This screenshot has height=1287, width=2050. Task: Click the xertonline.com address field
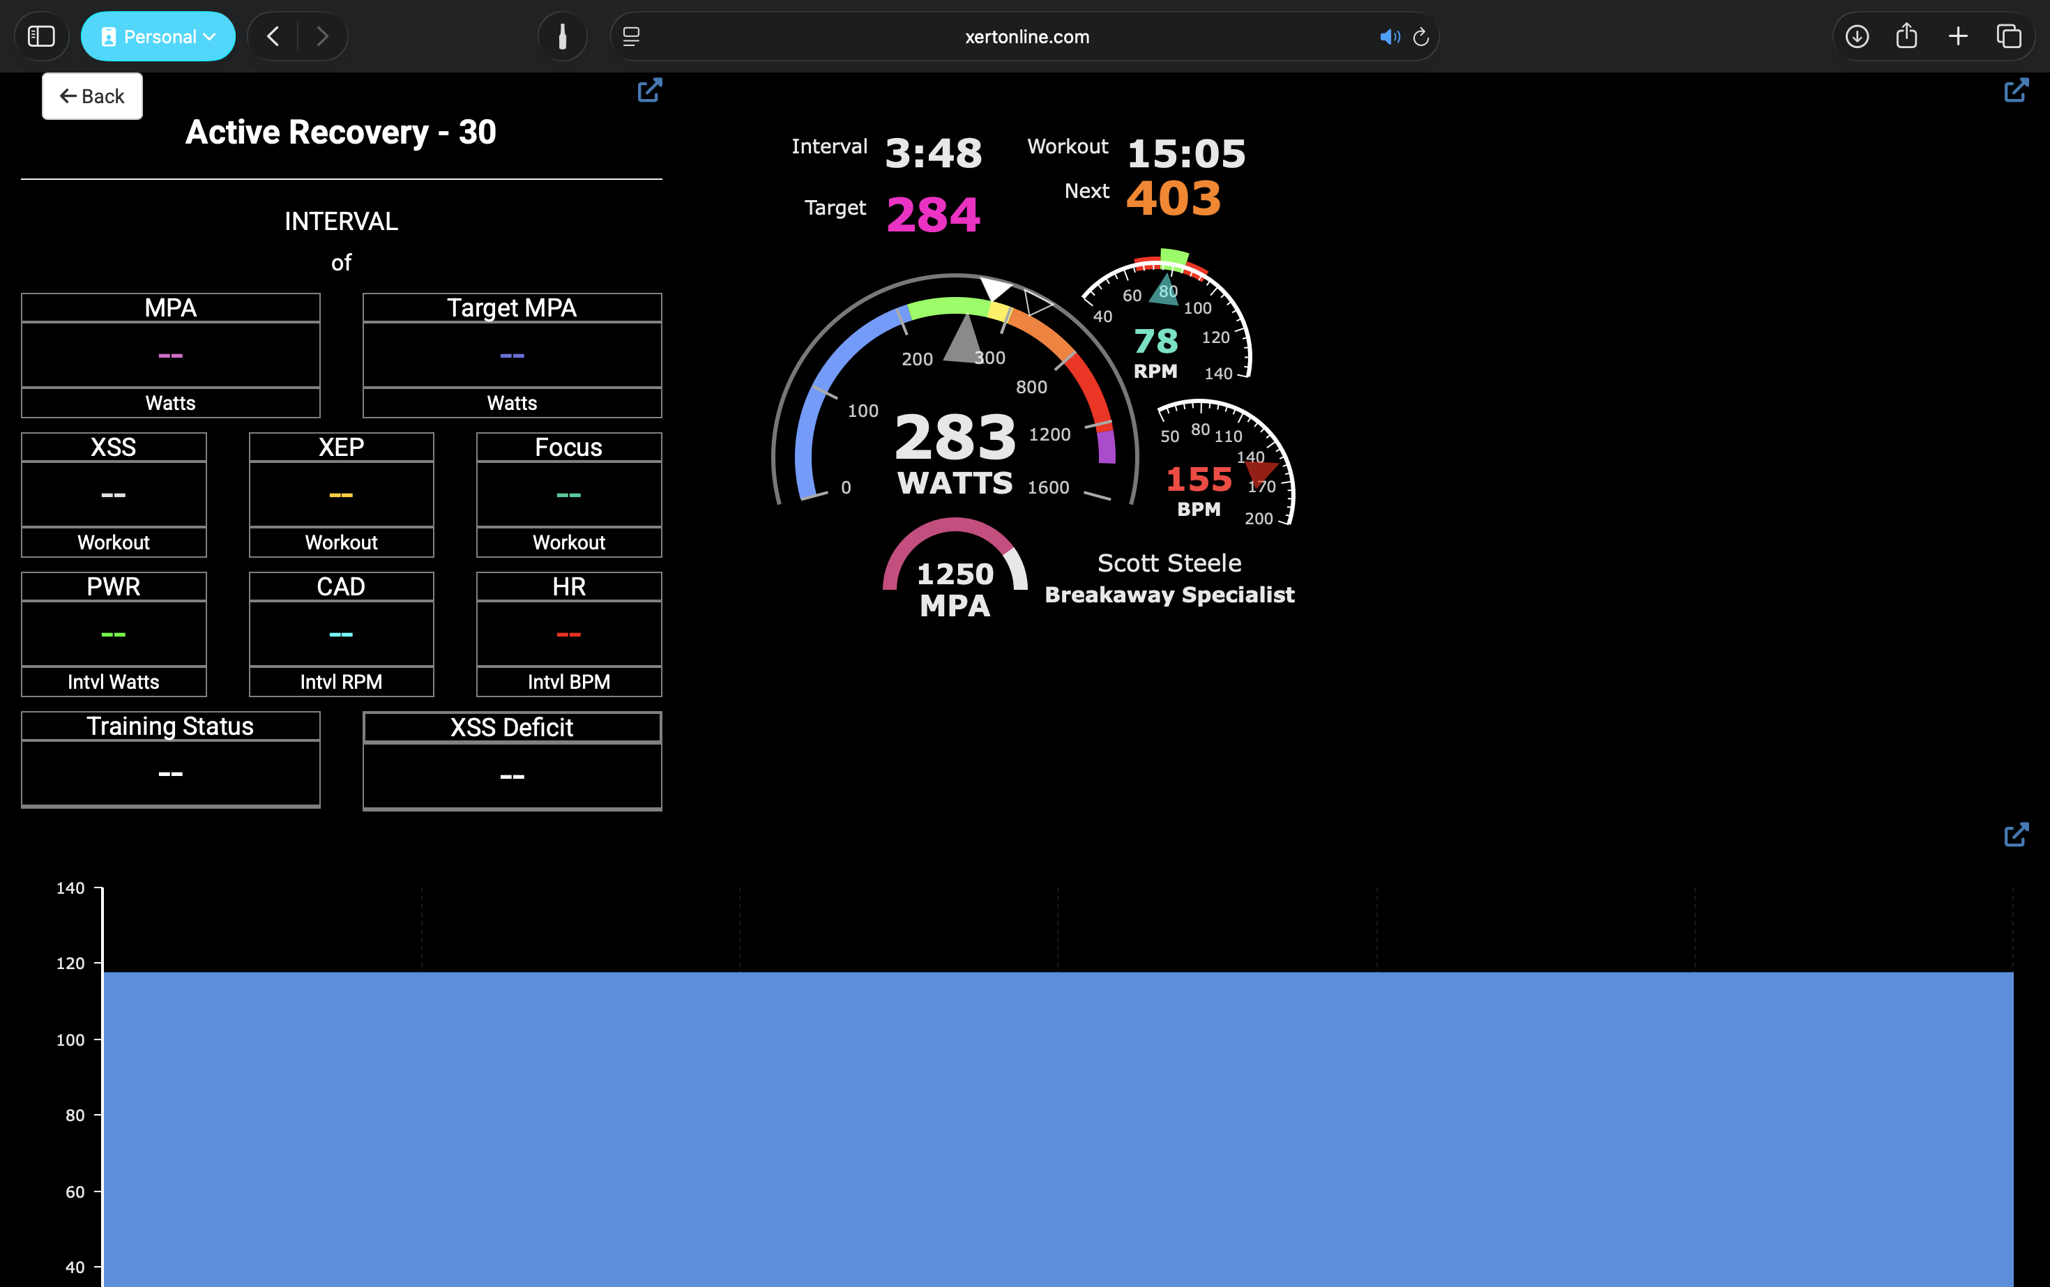[1026, 36]
